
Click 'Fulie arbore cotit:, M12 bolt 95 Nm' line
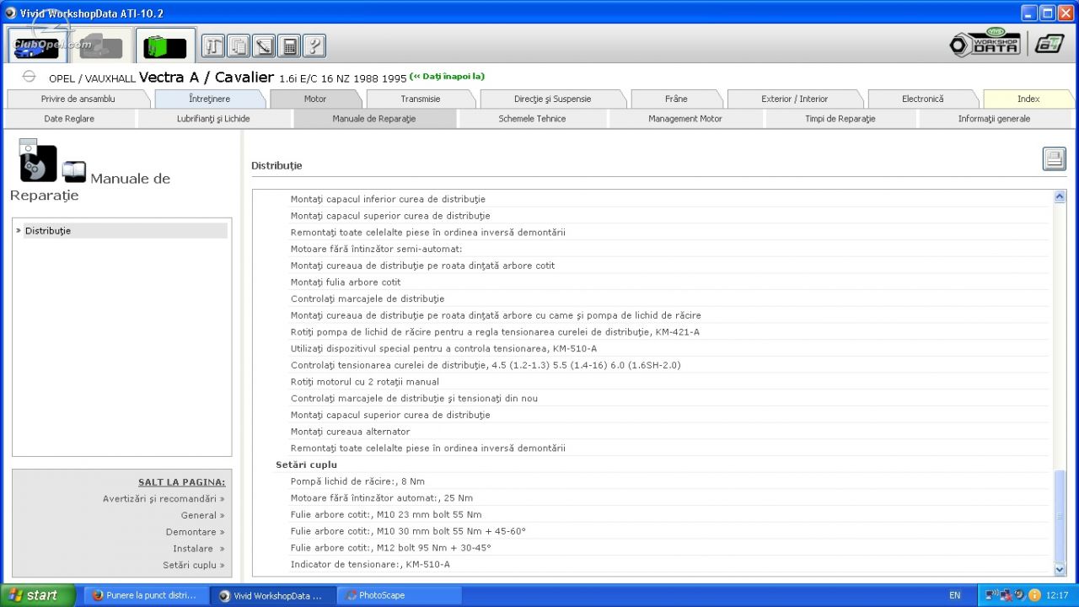tap(391, 548)
